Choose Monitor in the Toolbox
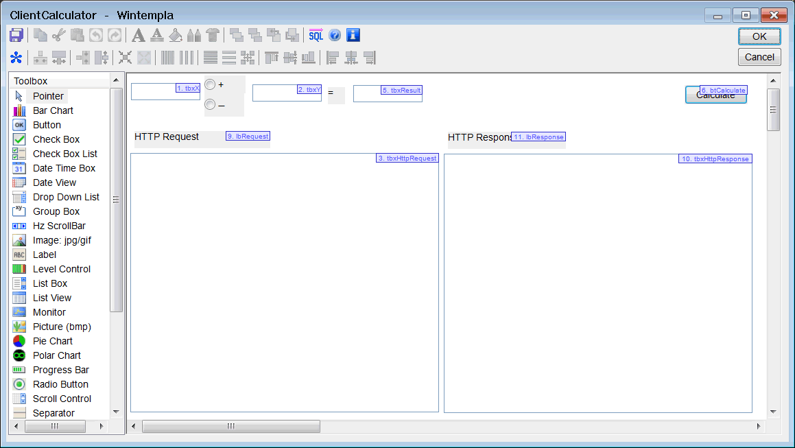The image size is (795, 448). click(49, 313)
